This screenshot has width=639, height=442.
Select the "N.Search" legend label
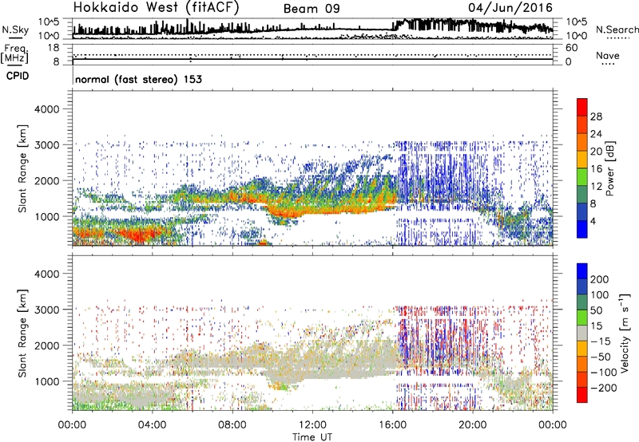click(x=617, y=30)
